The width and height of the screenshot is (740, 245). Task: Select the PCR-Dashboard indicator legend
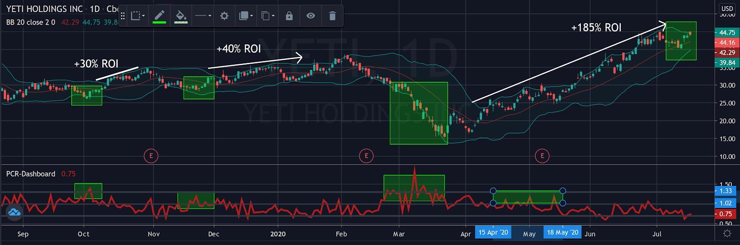[x=31, y=174]
